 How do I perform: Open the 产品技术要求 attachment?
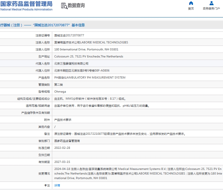pos(63,120)
